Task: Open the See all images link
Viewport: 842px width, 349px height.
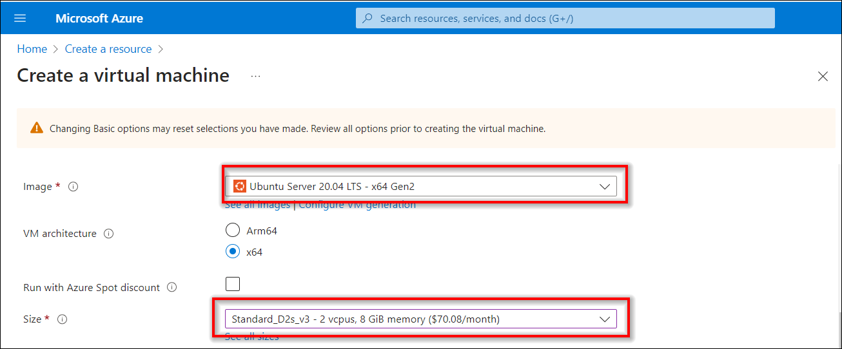Action: 257,205
